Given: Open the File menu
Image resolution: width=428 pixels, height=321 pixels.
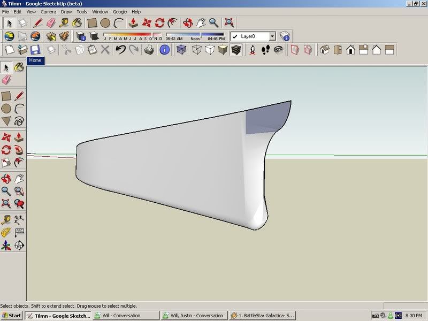Looking at the screenshot, I should click(5, 12).
